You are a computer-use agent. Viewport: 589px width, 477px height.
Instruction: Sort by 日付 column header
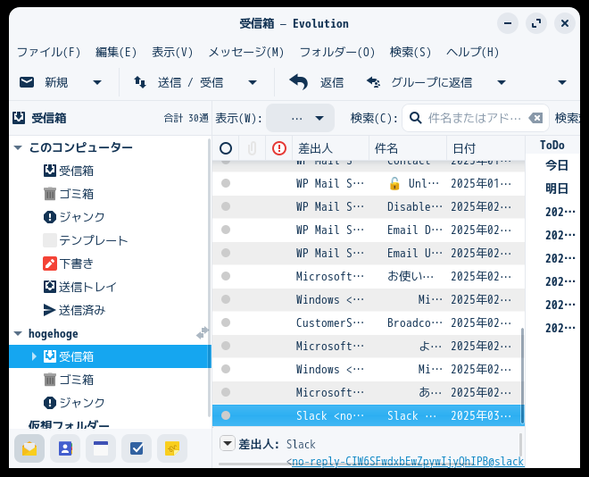pyautogui.click(x=485, y=148)
